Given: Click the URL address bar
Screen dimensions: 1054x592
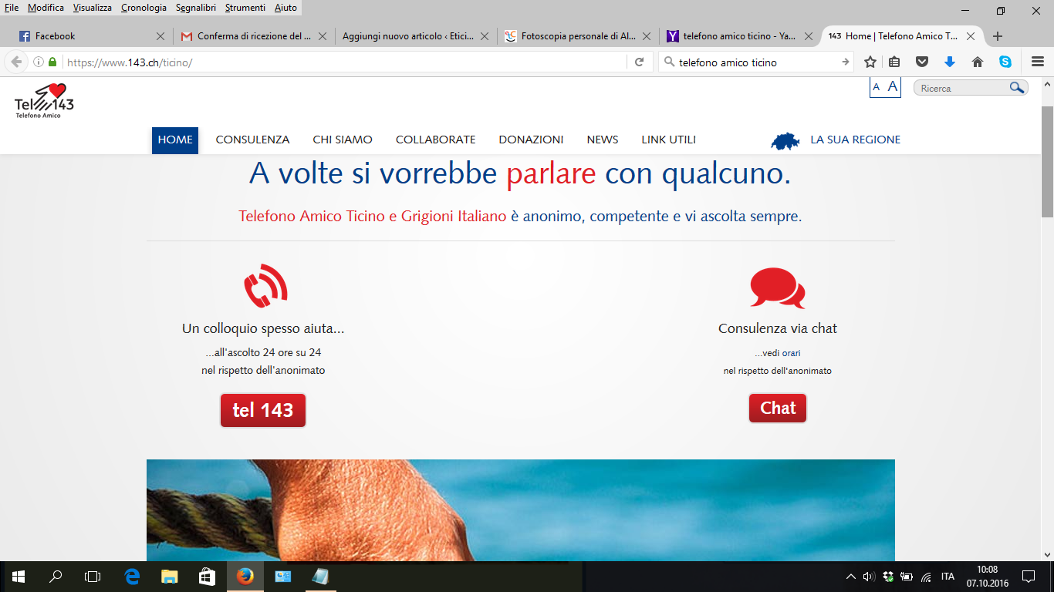Looking at the screenshot, I should [x=345, y=62].
